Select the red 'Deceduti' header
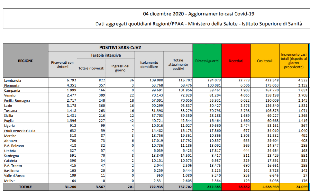This screenshot has width=310, height=193. pos(236,61)
